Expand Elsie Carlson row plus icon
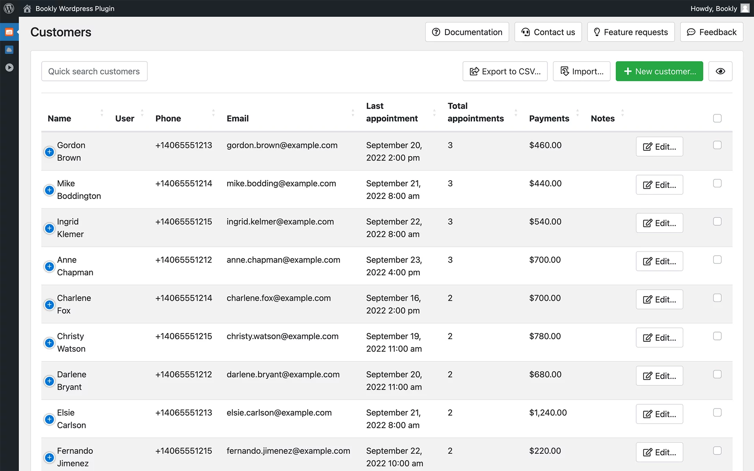The image size is (754, 471). click(x=49, y=419)
